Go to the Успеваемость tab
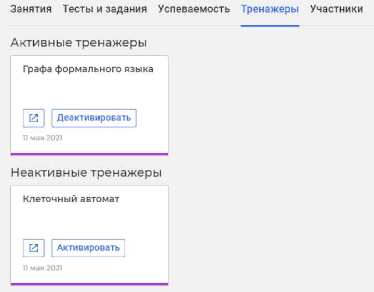Image resolution: width=374 pixels, height=292 pixels. (194, 9)
